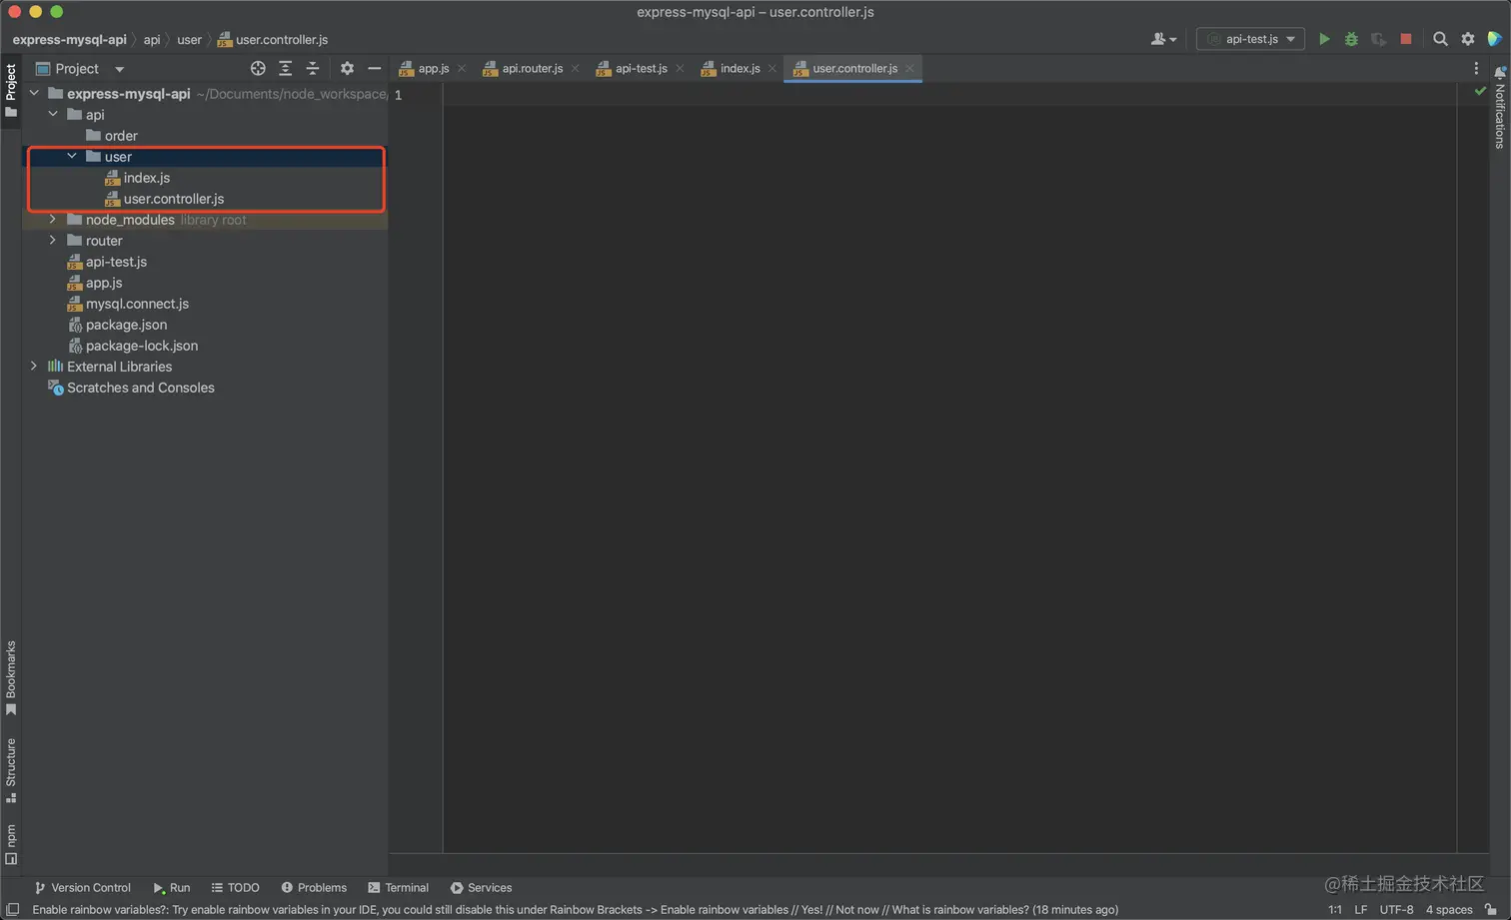This screenshot has width=1511, height=920.
Task: Open the Version Control tool window
Action: coord(82,887)
